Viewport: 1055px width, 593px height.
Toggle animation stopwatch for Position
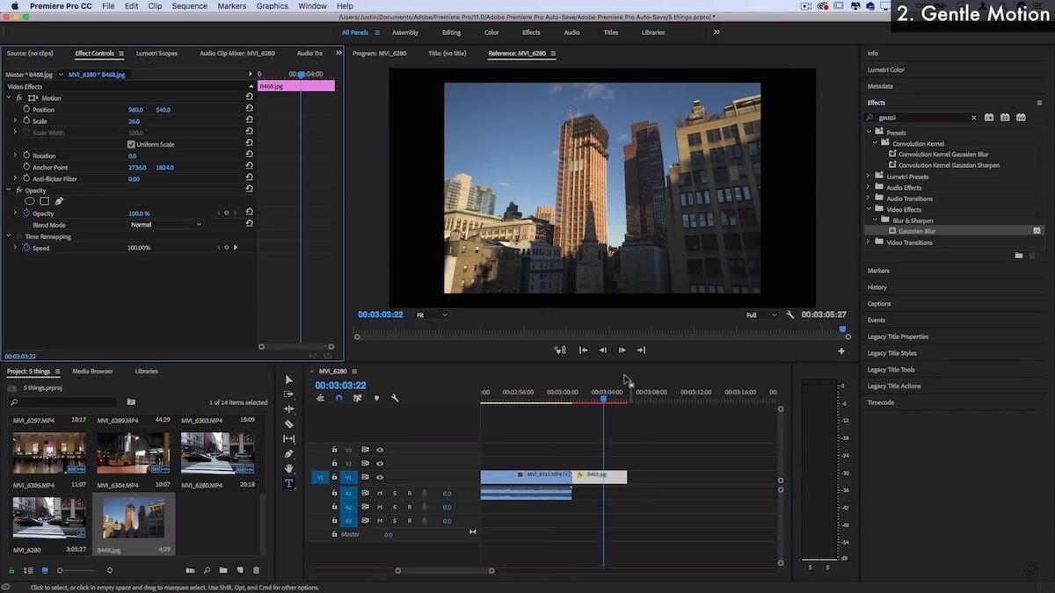tap(26, 109)
